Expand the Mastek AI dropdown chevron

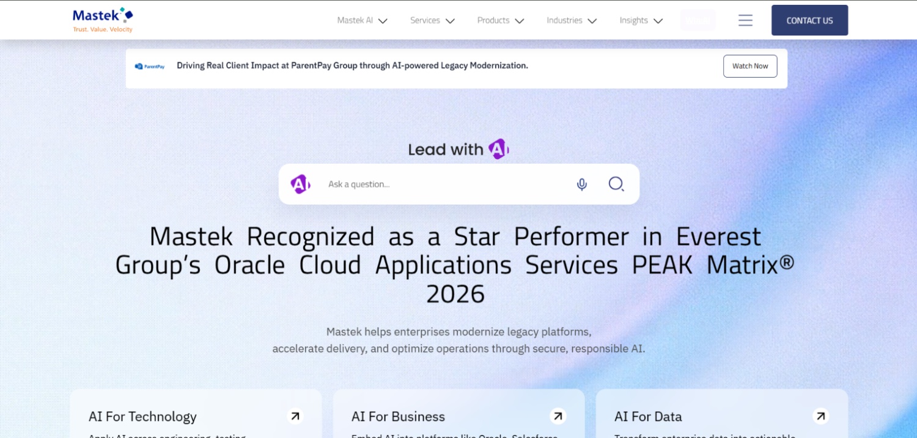point(383,21)
